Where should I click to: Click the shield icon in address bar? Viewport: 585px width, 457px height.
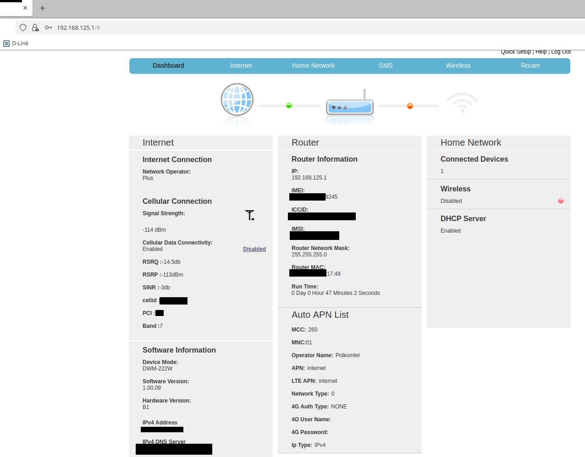(23, 27)
